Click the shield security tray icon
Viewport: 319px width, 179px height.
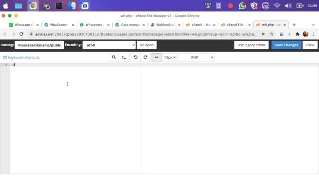click(x=254, y=5)
